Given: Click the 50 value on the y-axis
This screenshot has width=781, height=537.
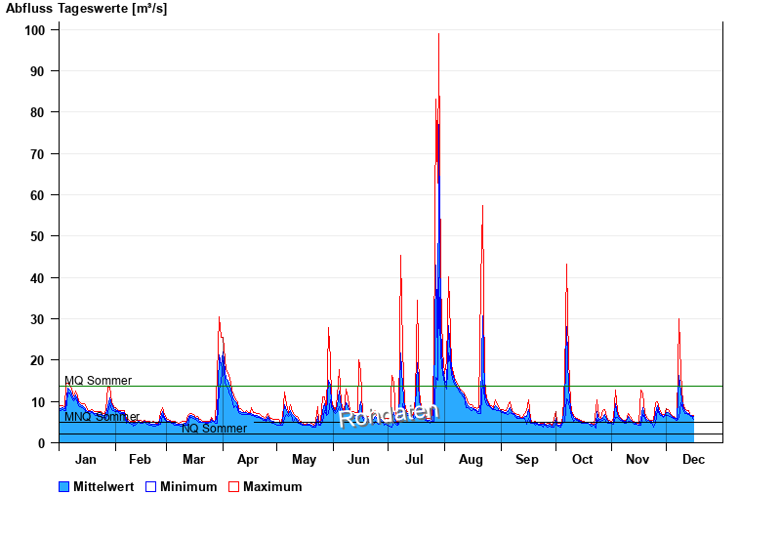Looking at the screenshot, I should (38, 236).
